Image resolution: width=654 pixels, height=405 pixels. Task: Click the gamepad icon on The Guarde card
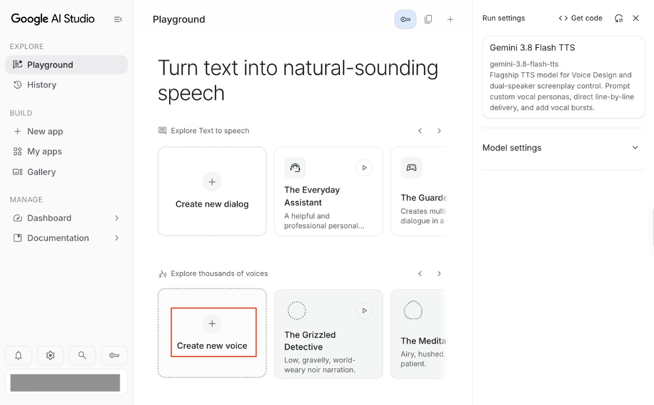click(411, 167)
